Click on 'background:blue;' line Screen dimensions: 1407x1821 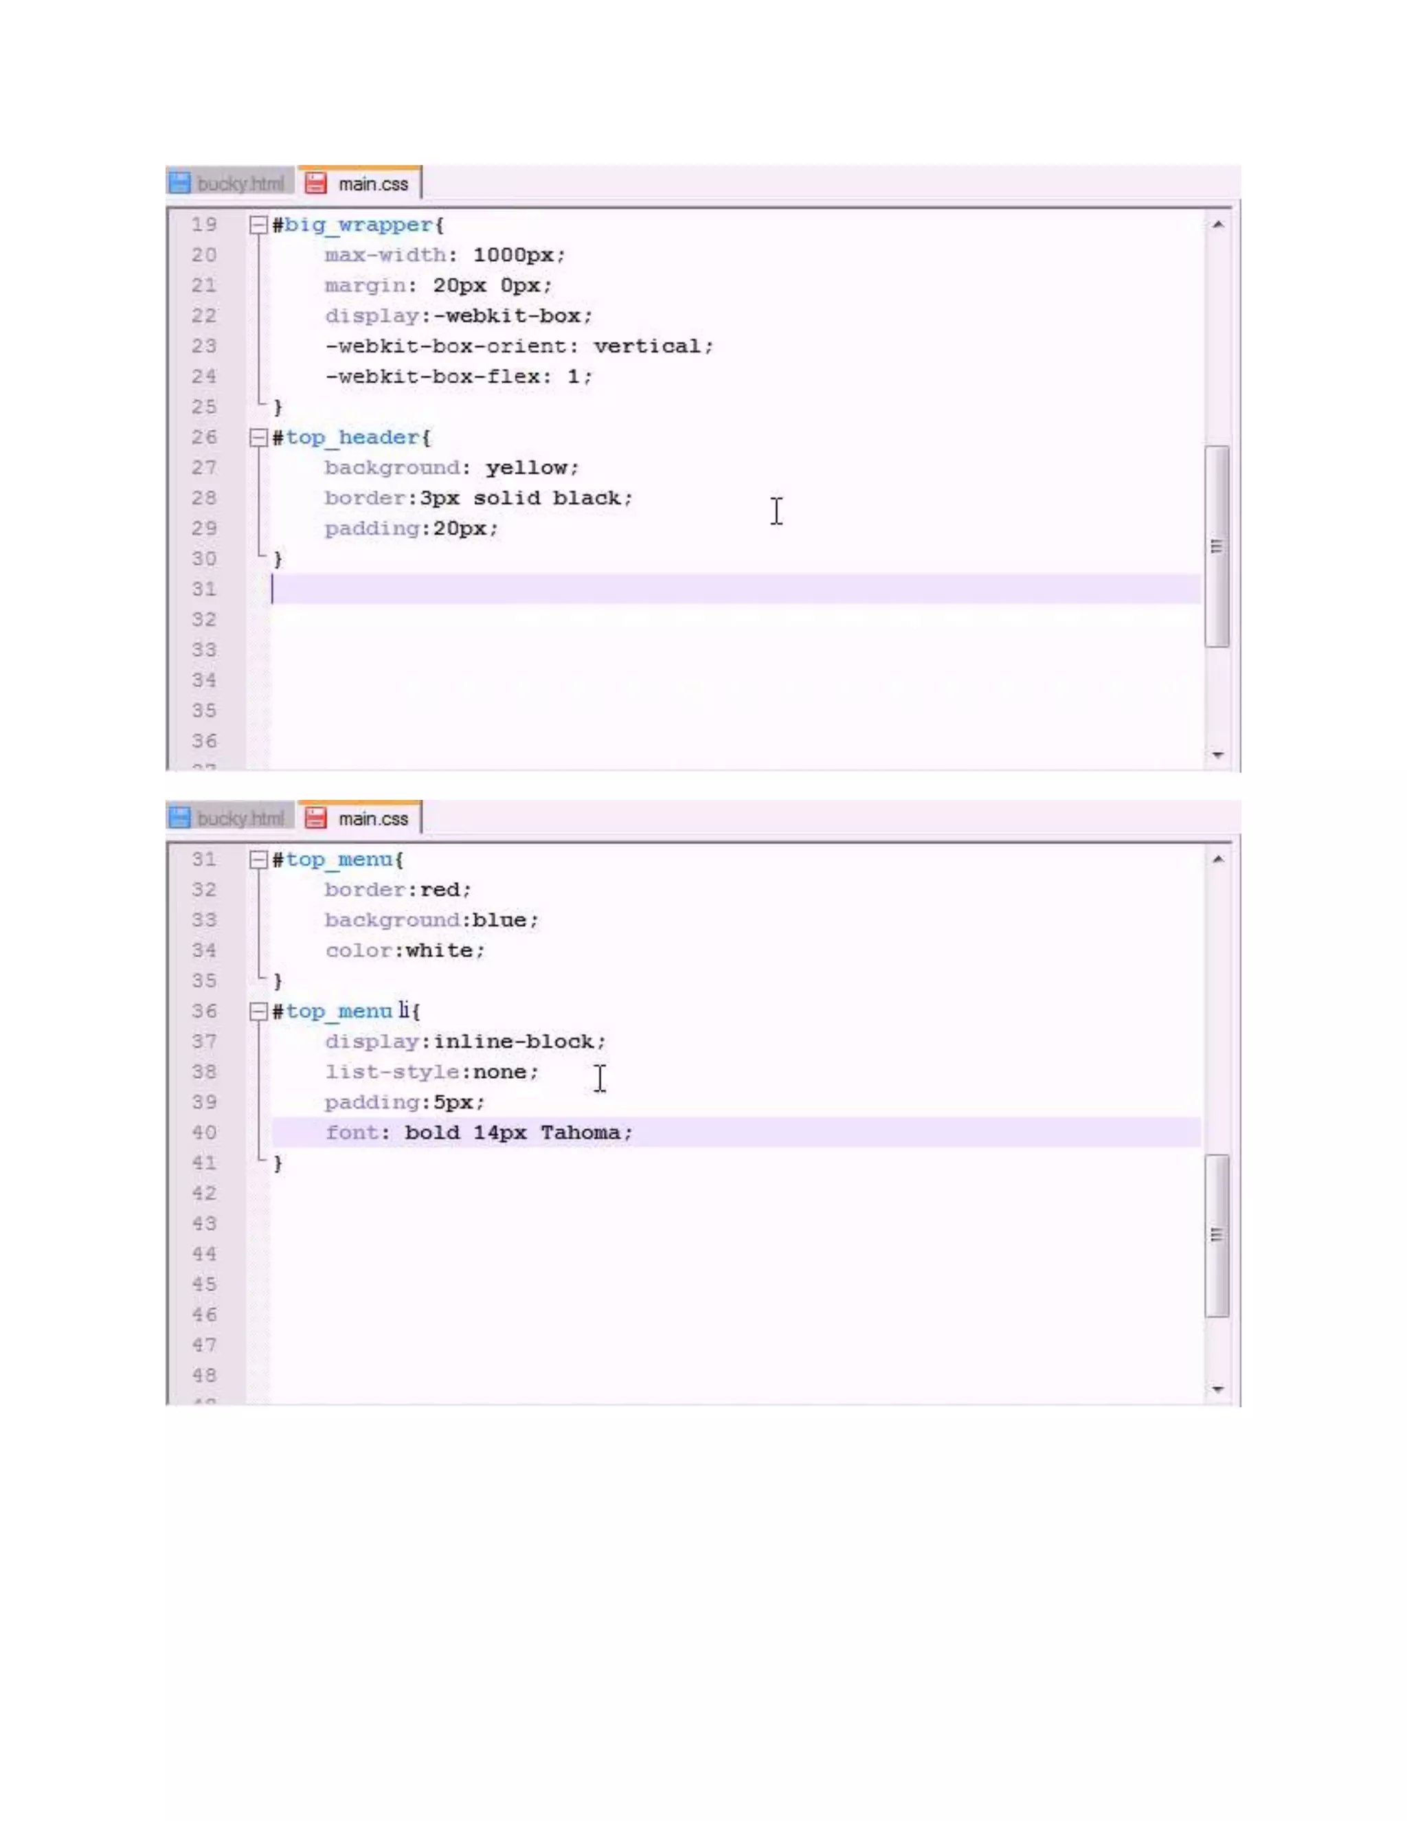[x=431, y=921]
